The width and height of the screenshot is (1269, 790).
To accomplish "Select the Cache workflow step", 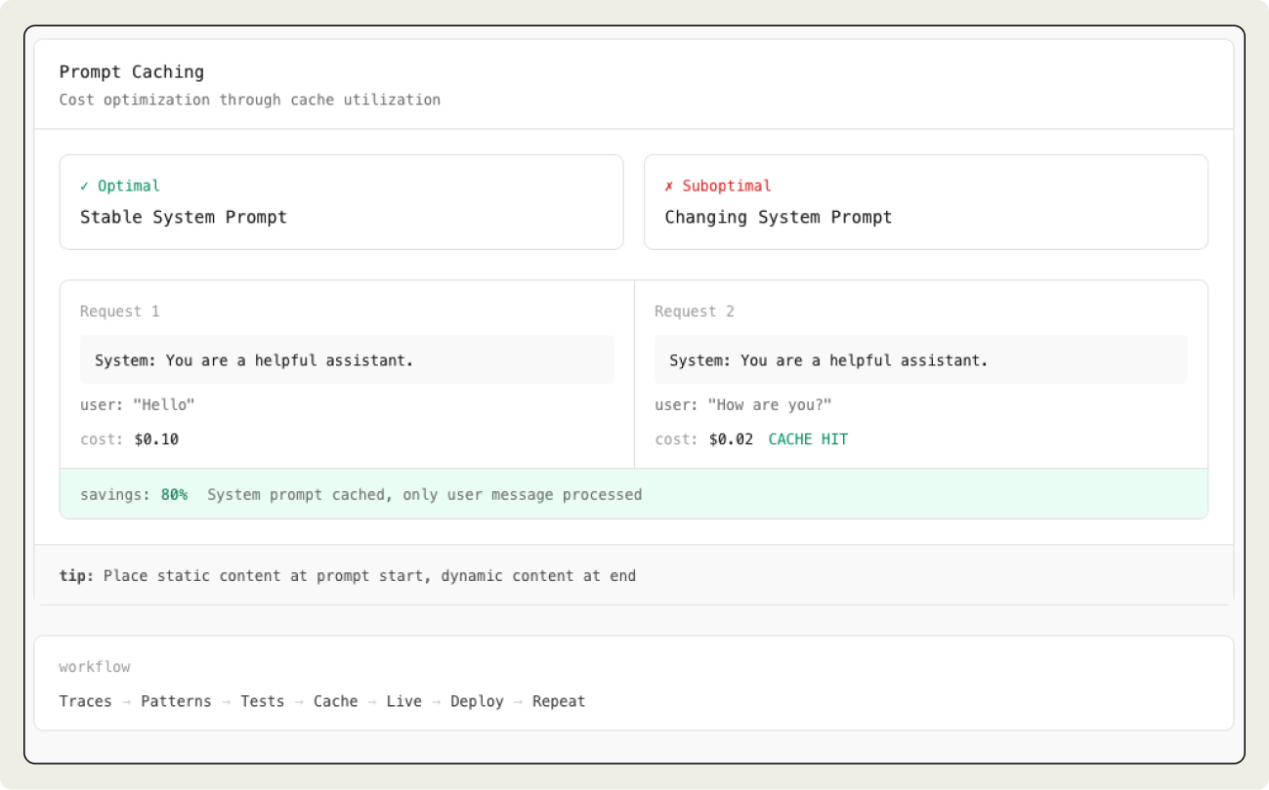I will pyautogui.click(x=335, y=701).
